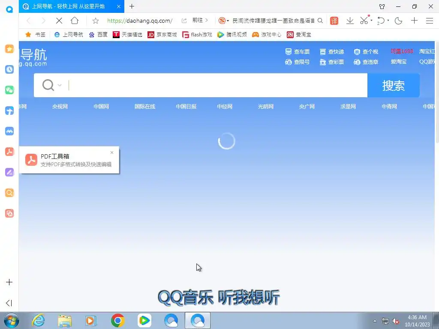Open a new tab with the plus button
Screen dimensions: 439x329
point(132,6)
